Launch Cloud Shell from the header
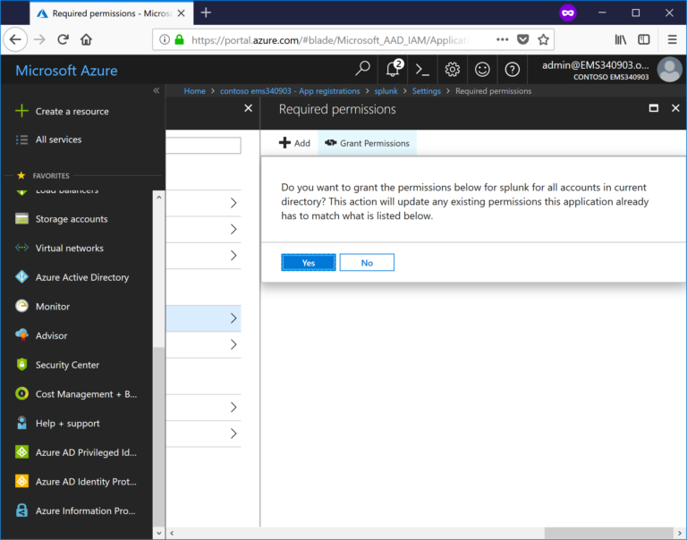Image resolution: width=687 pixels, height=540 pixels. [422, 70]
